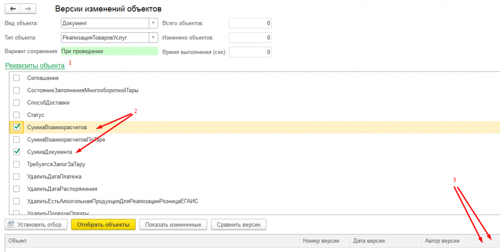Click the Вариант сохранения green field
Viewport: 500px width, 252px height.
[x=109, y=51]
